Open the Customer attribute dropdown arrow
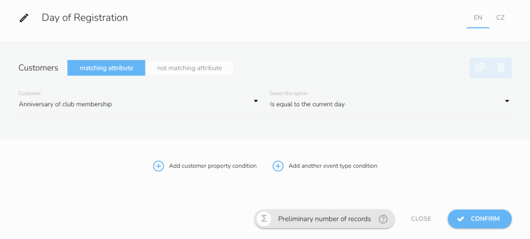 (x=256, y=101)
